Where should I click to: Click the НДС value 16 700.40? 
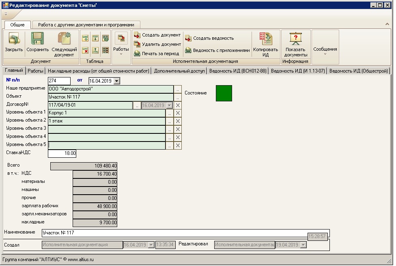click(x=95, y=174)
